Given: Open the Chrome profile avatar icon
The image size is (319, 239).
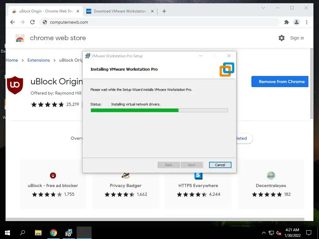Looking at the screenshot, I should pos(297,22).
